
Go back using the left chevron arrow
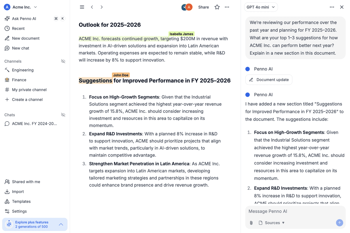pos(92,7)
